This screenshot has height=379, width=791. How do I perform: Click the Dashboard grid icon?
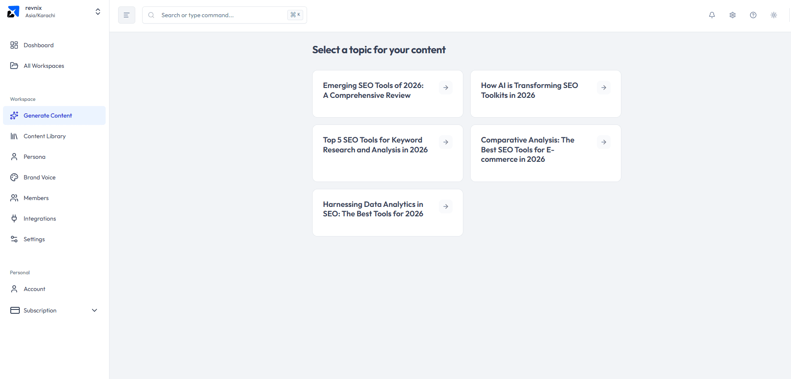[14, 45]
